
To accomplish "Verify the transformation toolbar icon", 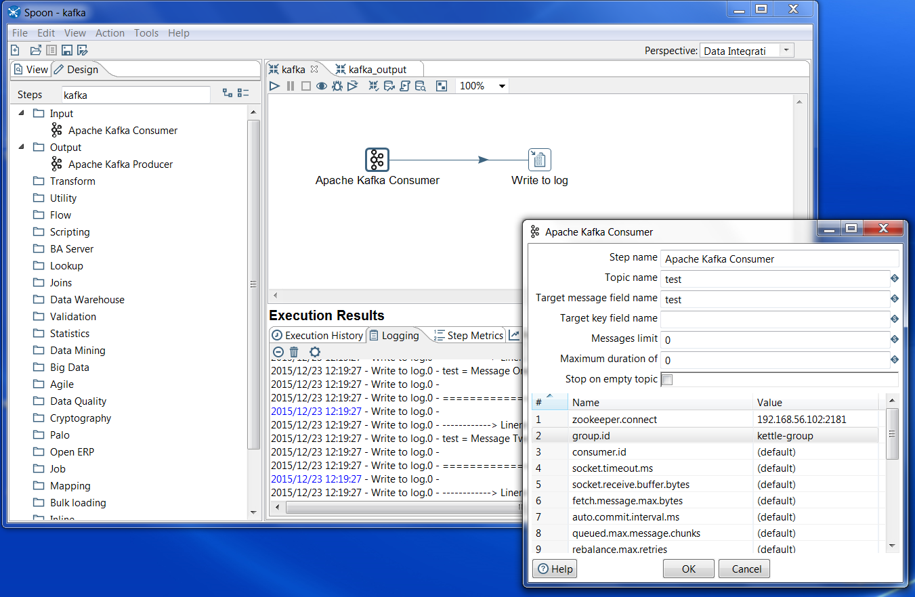I will click(x=373, y=86).
